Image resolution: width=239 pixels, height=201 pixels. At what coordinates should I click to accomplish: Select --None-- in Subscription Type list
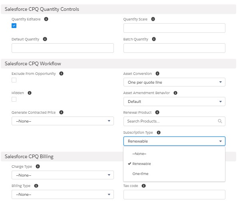pyautogui.click(x=174, y=154)
